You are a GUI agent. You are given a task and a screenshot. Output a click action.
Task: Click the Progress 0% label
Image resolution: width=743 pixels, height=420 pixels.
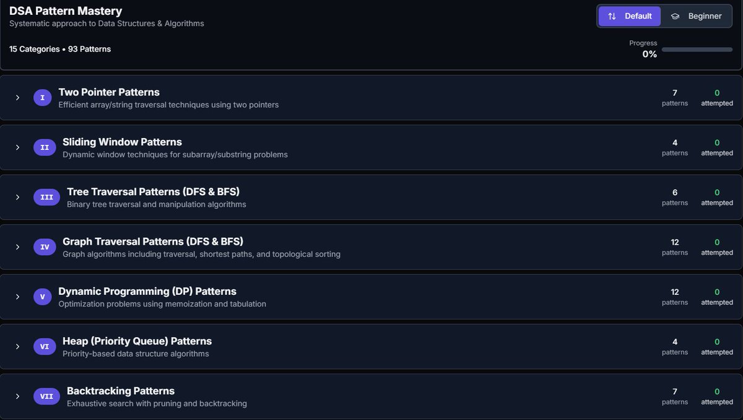coord(644,49)
